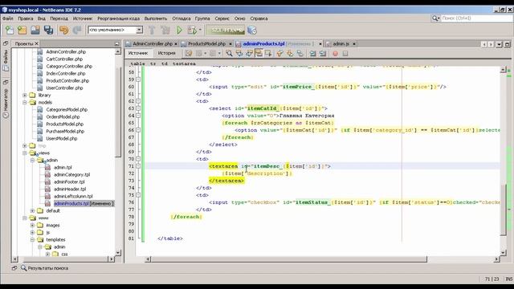Click the Shift Line Right icon
Screen dimensions: 514x289
tap(323, 53)
